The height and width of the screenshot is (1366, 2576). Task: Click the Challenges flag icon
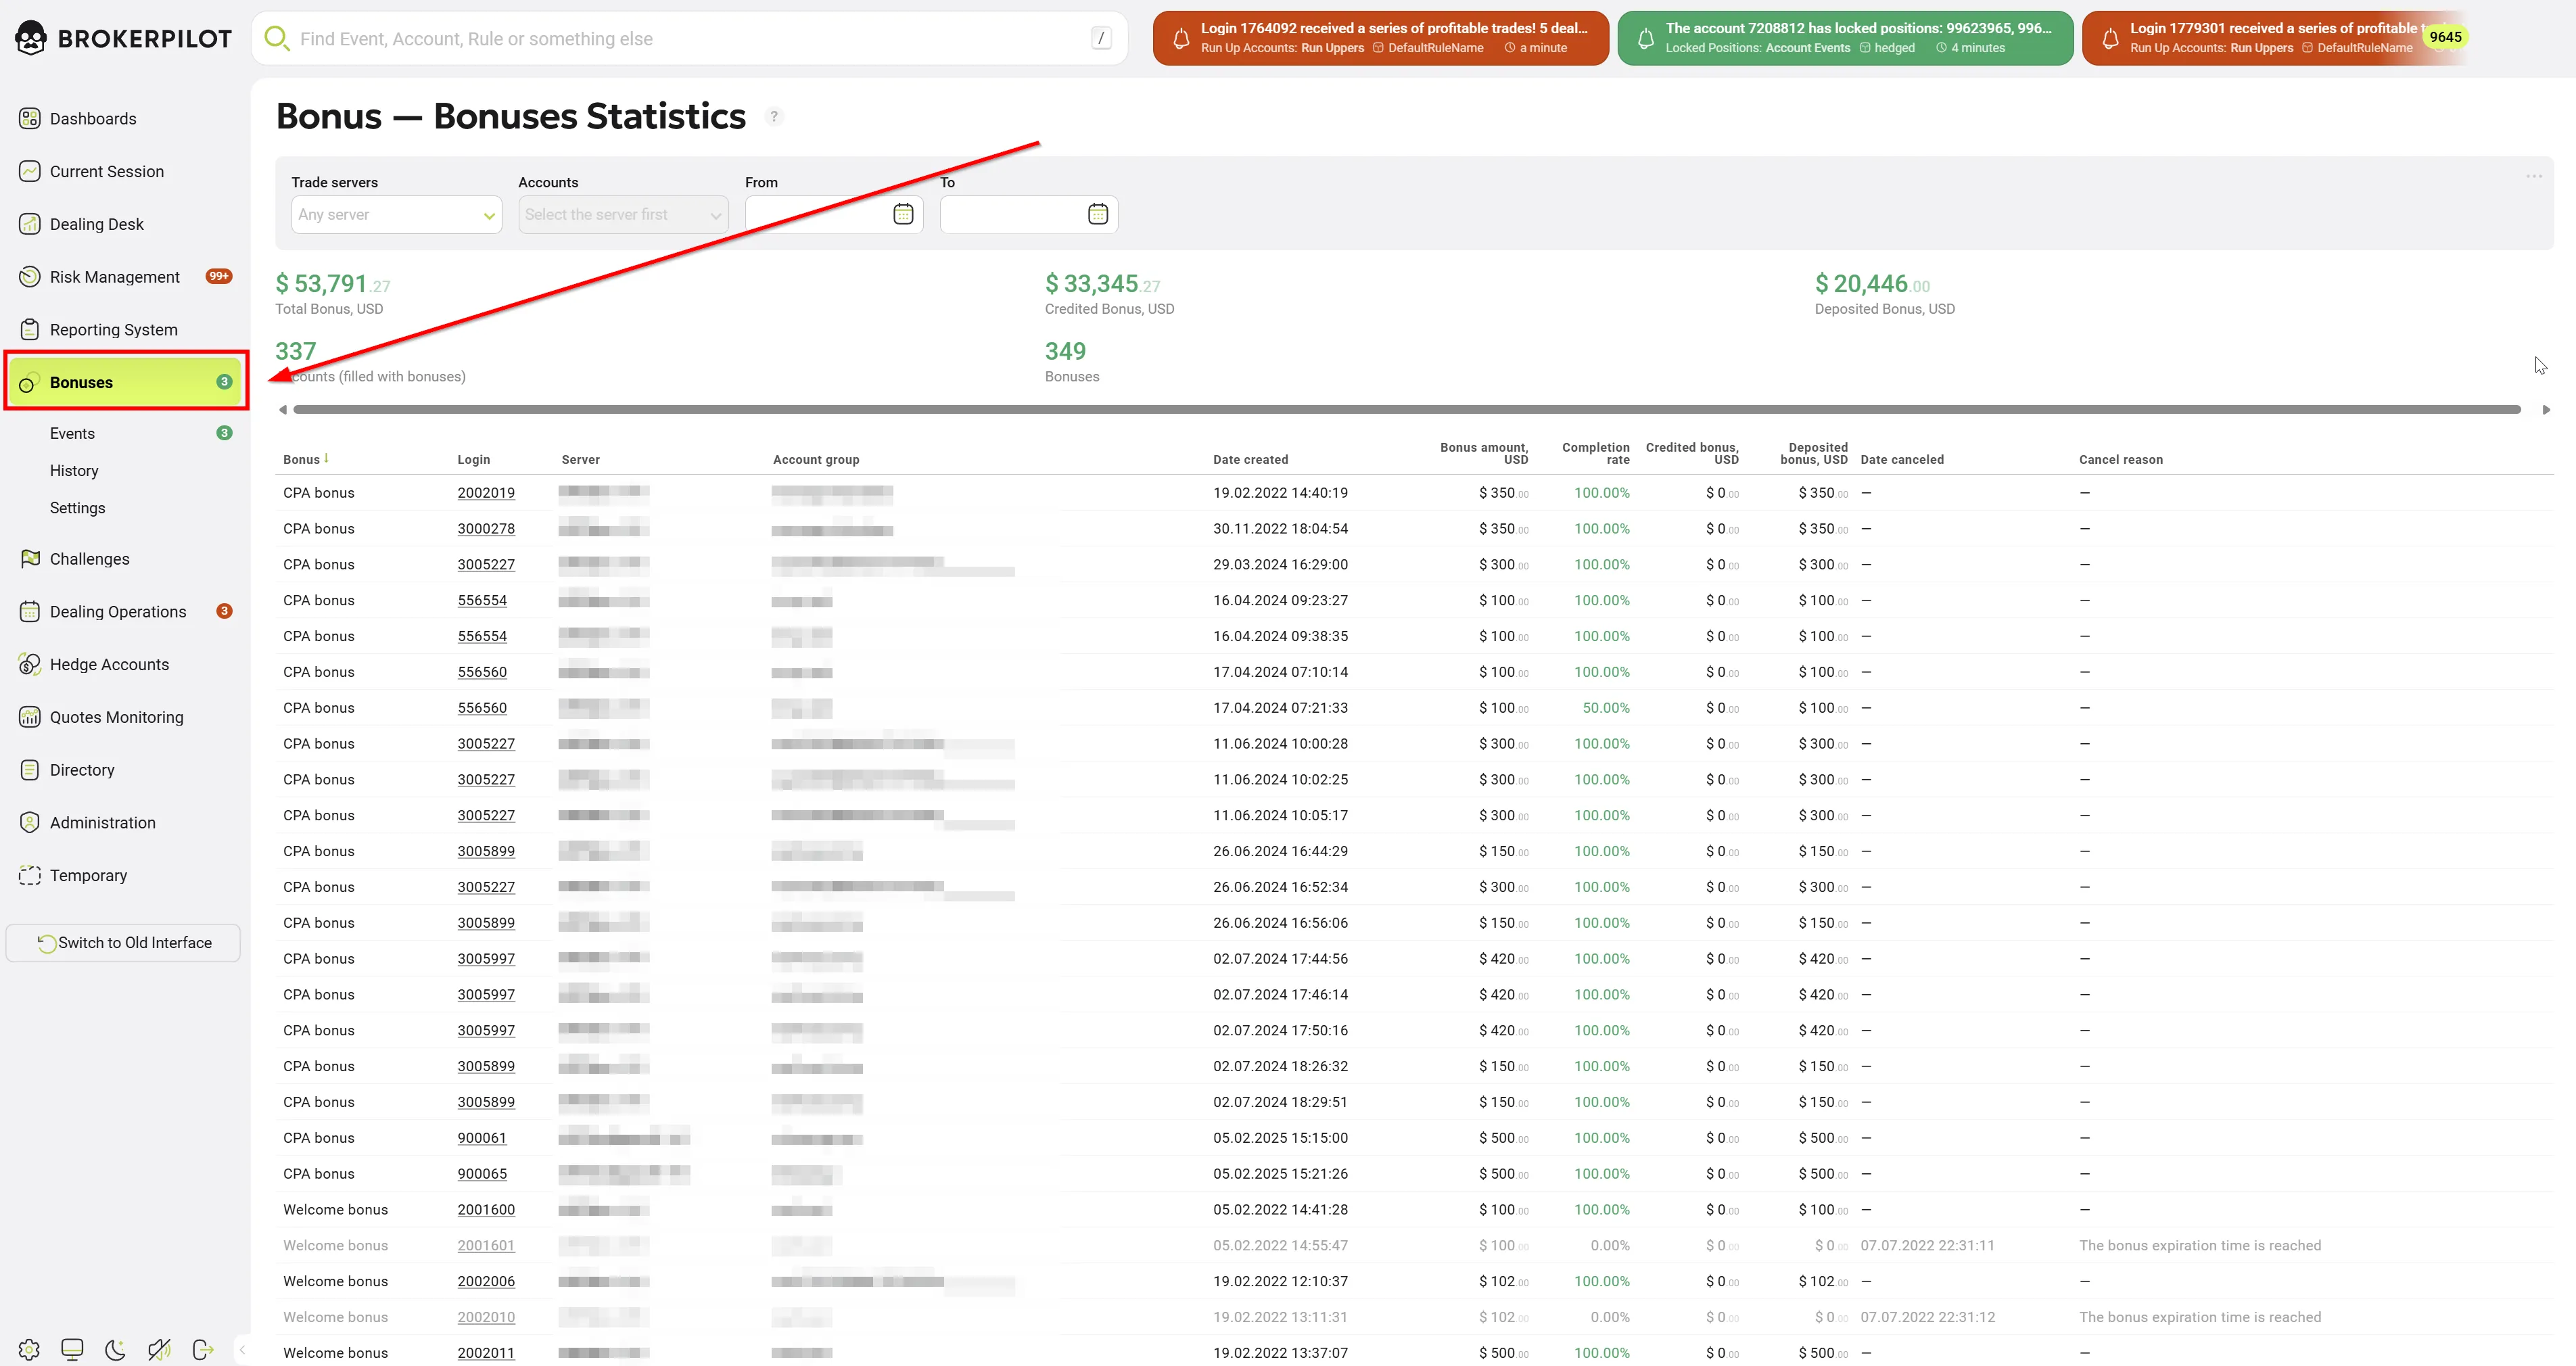(x=30, y=559)
